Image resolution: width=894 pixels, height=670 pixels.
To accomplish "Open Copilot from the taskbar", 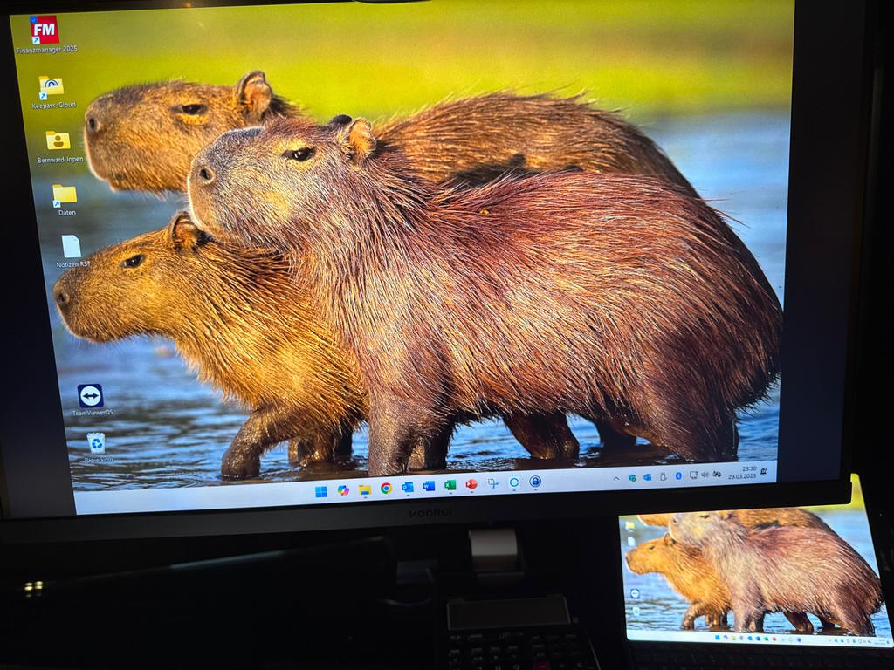I will tap(343, 490).
